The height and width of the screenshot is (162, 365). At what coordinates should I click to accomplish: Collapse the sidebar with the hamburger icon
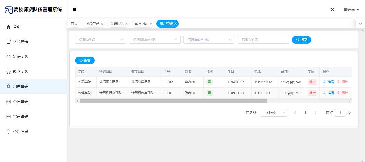[75, 10]
